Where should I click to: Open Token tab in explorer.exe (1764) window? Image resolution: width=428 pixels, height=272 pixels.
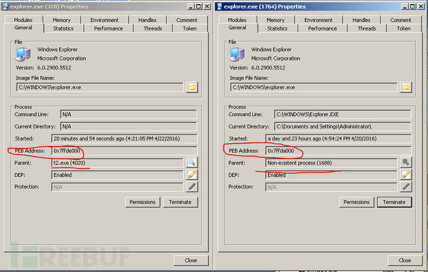[x=404, y=29]
